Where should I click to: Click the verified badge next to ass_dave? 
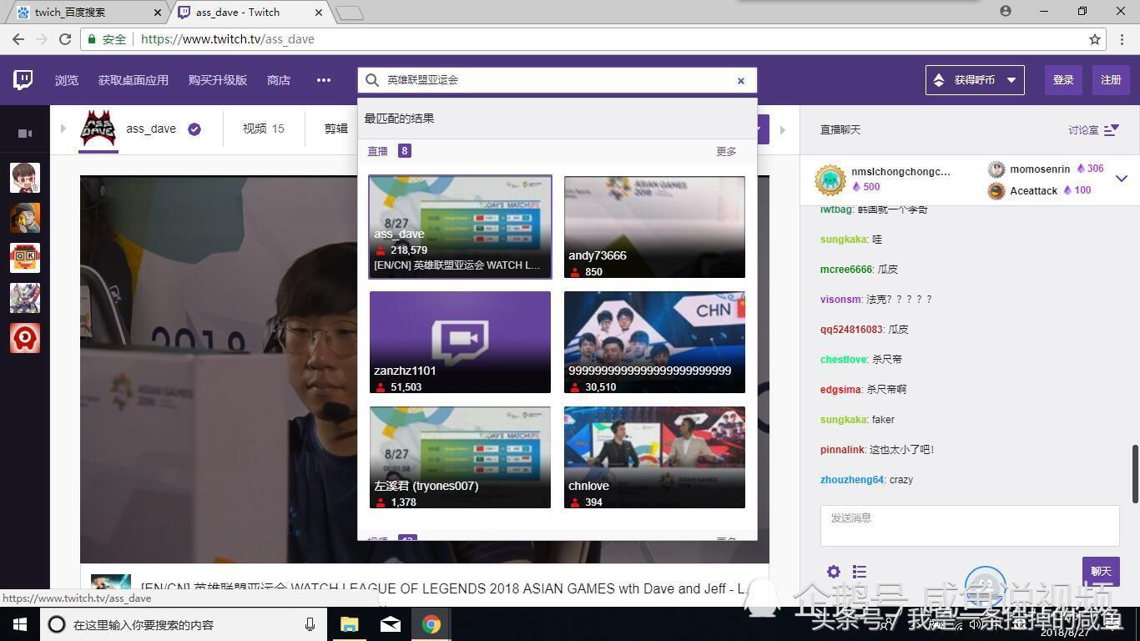pyautogui.click(x=194, y=129)
